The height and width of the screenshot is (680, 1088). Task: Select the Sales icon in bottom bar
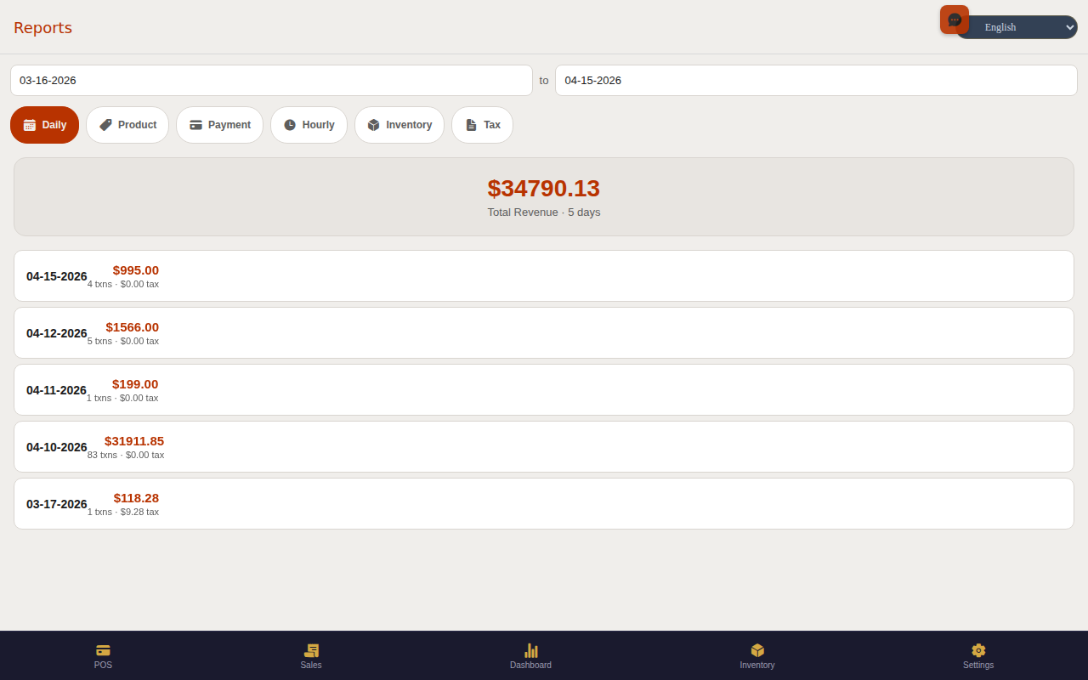click(311, 656)
